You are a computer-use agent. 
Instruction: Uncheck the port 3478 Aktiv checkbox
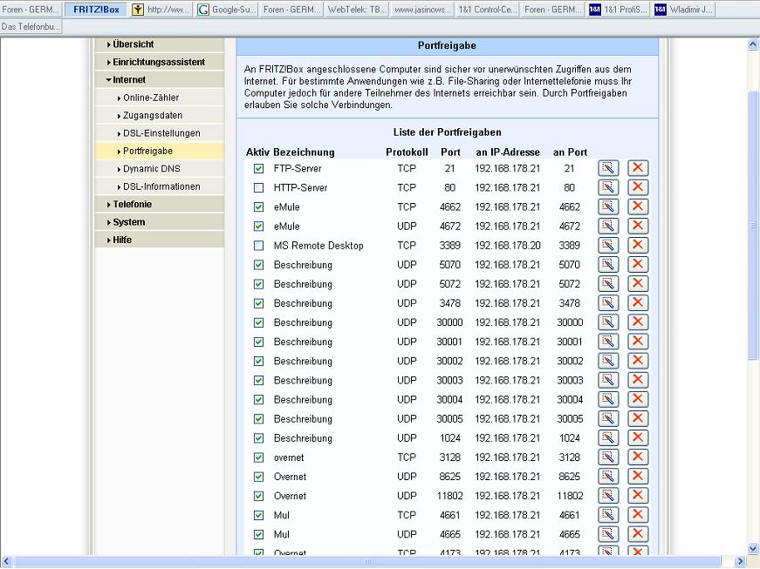(259, 303)
